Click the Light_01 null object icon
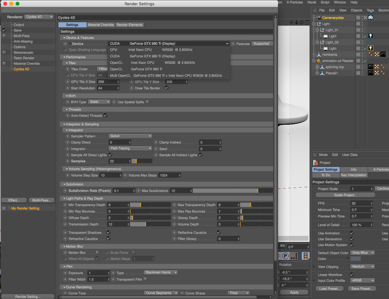 (322, 30)
